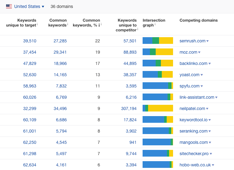Expand the link-assistant.com dropdown arrow
Viewport: 234px width, 170px height.
click(x=216, y=97)
